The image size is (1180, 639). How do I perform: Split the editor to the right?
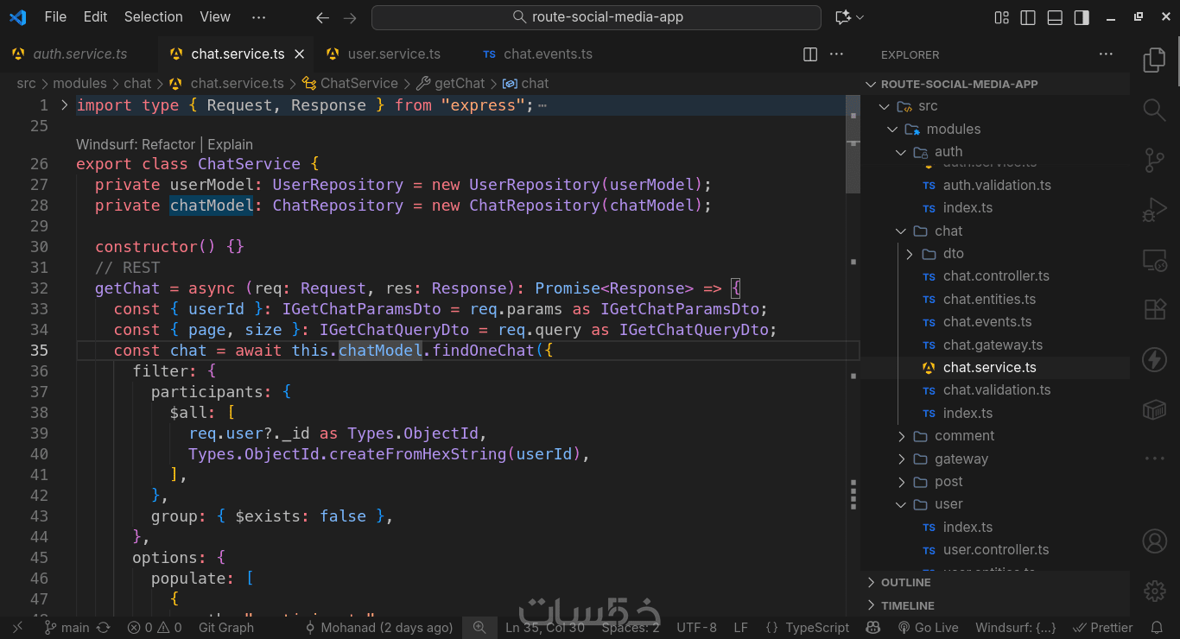810,54
